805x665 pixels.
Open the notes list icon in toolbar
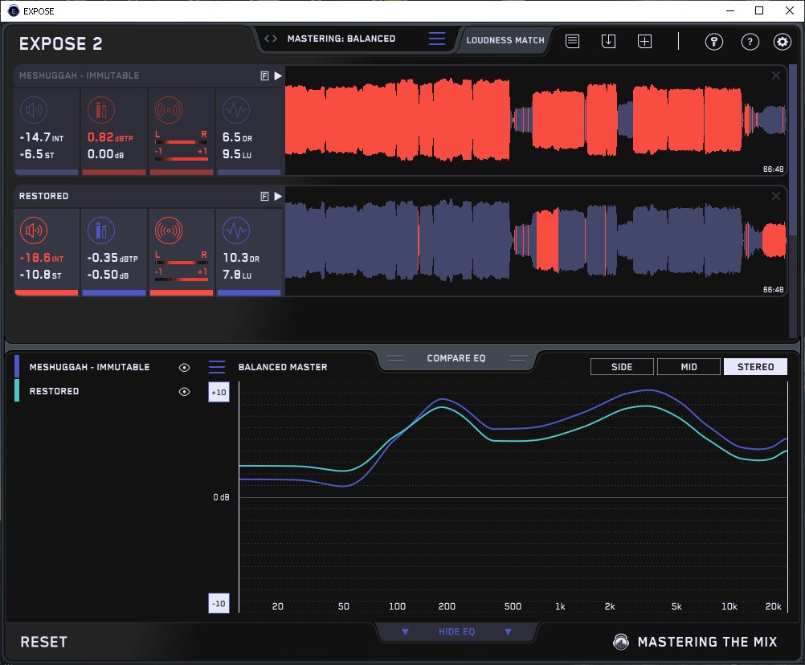(x=573, y=41)
